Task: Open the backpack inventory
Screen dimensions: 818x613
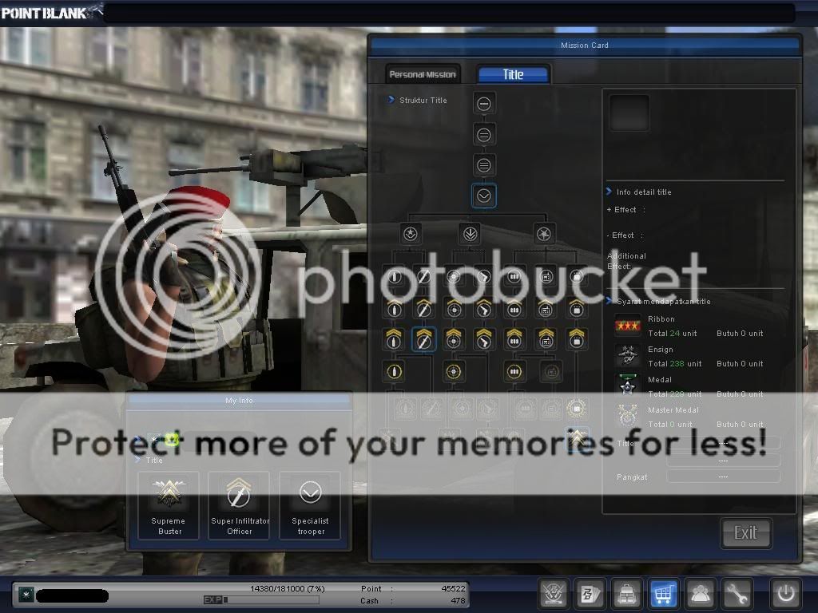Action: [626, 593]
